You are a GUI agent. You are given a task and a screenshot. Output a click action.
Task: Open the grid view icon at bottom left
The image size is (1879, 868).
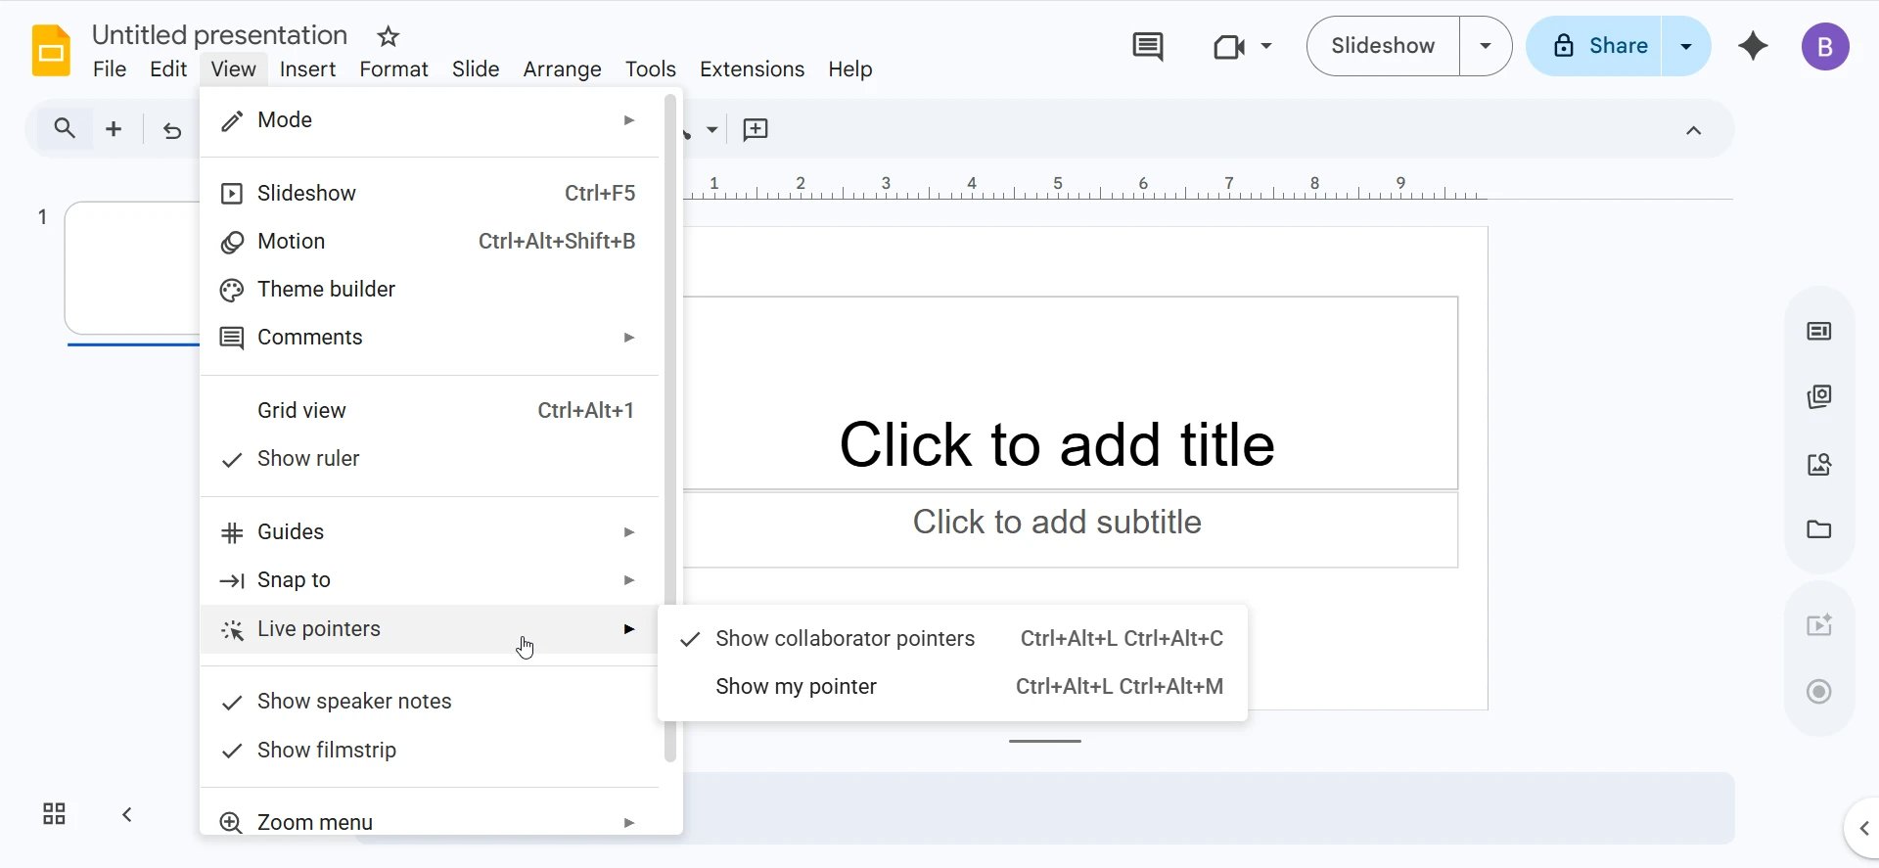pyautogui.click(x=54, y=814)
